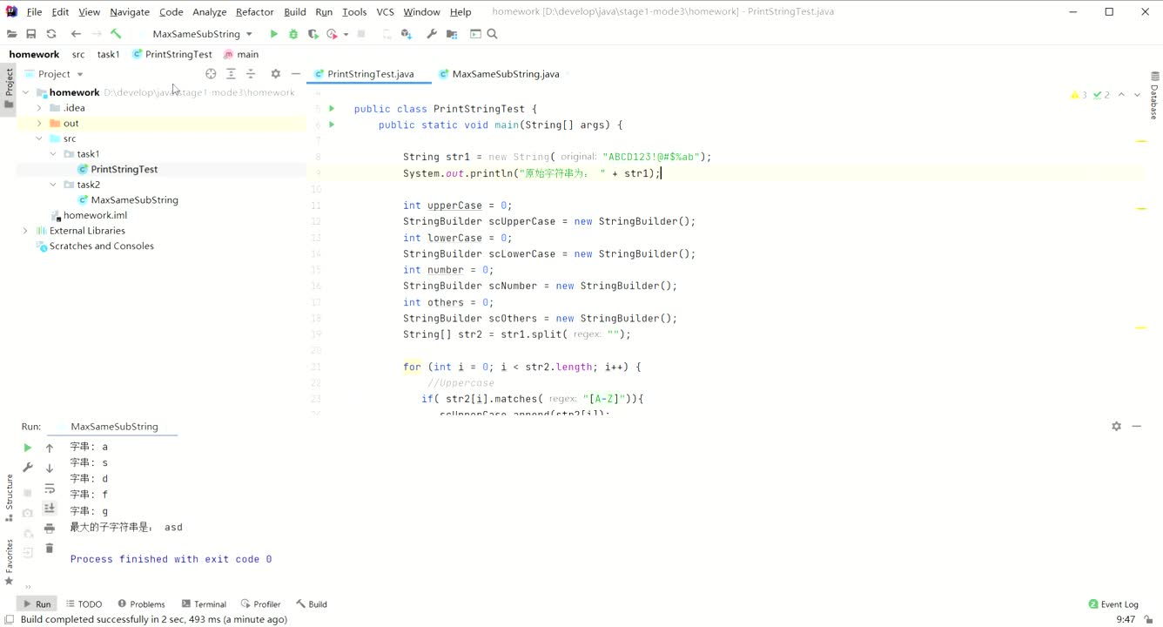Open the Terminal tool window
This screenshot has height=627, width=1163.
coord(204,604)
